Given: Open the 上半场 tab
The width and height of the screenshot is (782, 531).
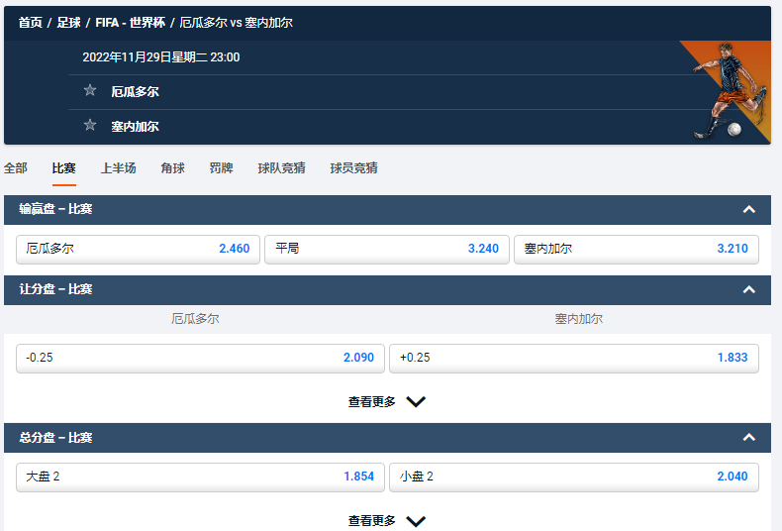Looking at the screenshot, I should point(118,168).
